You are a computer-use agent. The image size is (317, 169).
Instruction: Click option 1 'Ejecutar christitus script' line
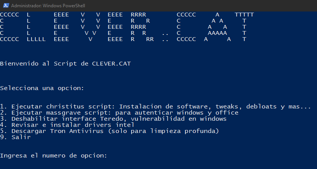pyautogui.click(x=155, y=107)
